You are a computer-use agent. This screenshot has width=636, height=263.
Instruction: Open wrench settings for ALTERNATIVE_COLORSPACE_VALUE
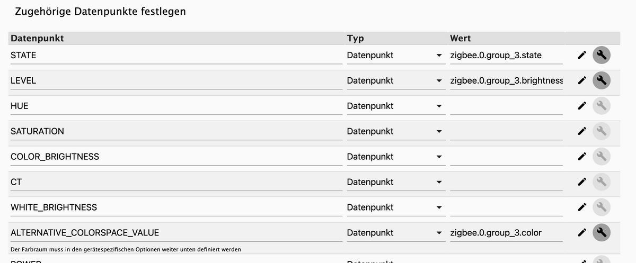(601, 232)
